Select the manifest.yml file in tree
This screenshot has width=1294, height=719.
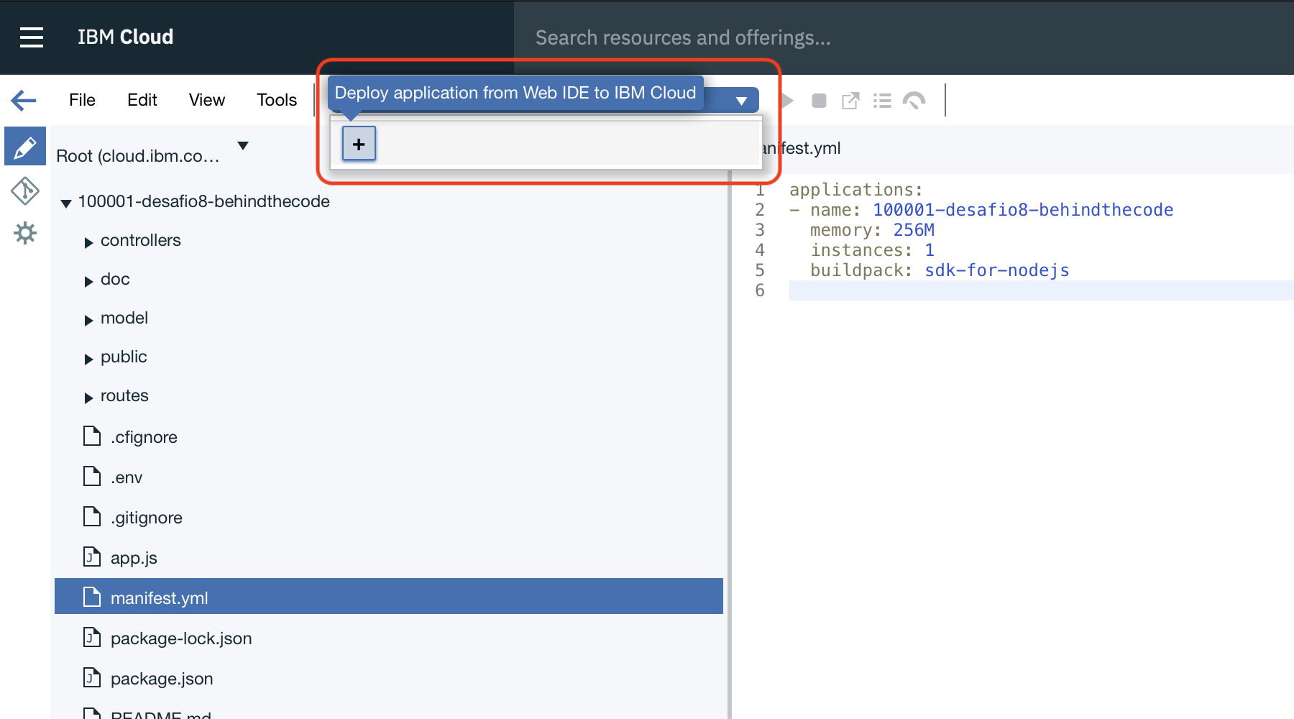(389, 597)
